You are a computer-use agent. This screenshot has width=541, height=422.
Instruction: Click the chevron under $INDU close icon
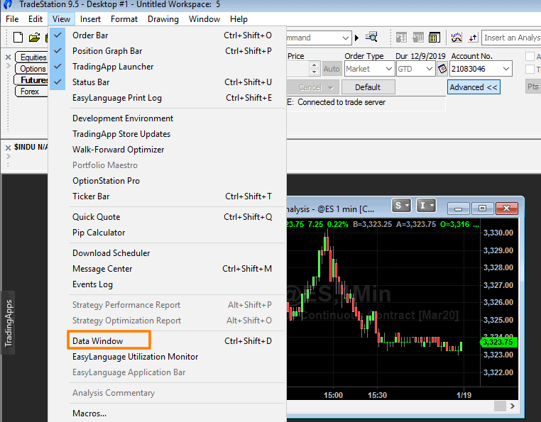pyautogui.click(x=9, y=157)
